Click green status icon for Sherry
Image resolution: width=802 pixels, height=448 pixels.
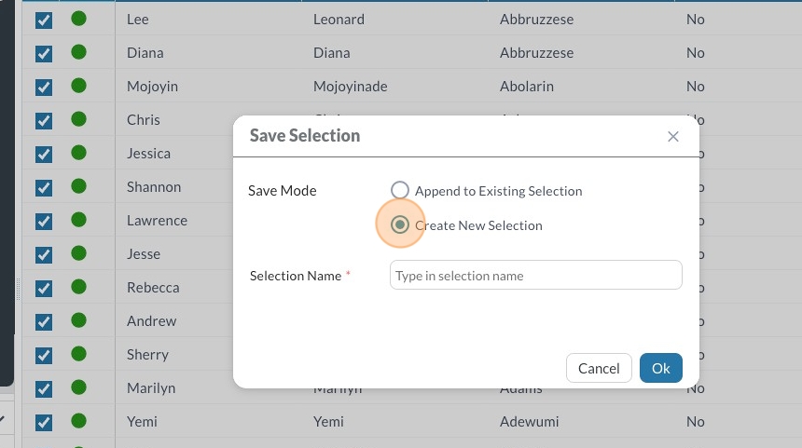[x=79, y=354]
